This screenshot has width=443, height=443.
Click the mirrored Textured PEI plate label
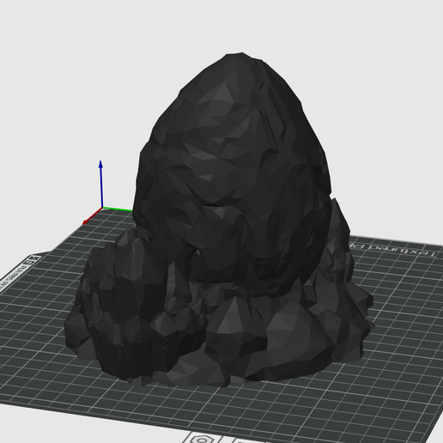392,250
